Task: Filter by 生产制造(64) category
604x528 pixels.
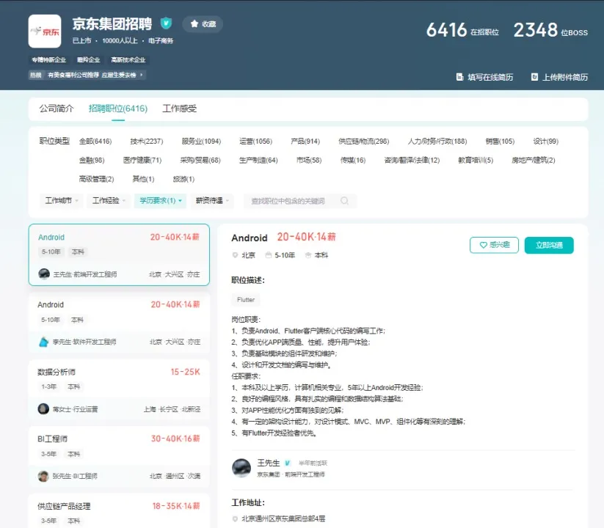Action: (x=258, y=160)
